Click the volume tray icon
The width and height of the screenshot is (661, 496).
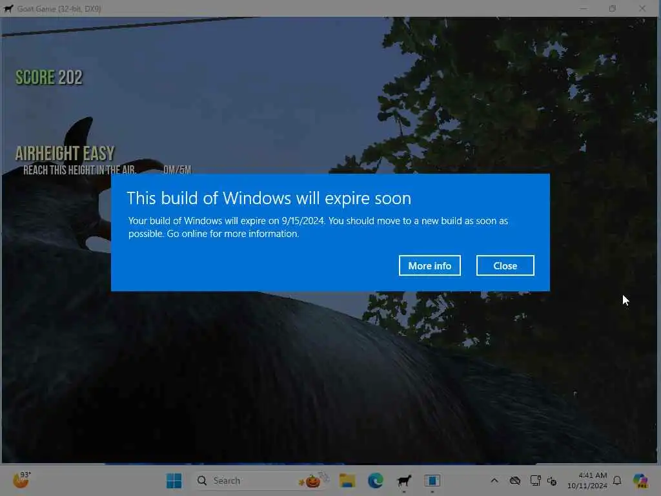click(x=552, y=480)
